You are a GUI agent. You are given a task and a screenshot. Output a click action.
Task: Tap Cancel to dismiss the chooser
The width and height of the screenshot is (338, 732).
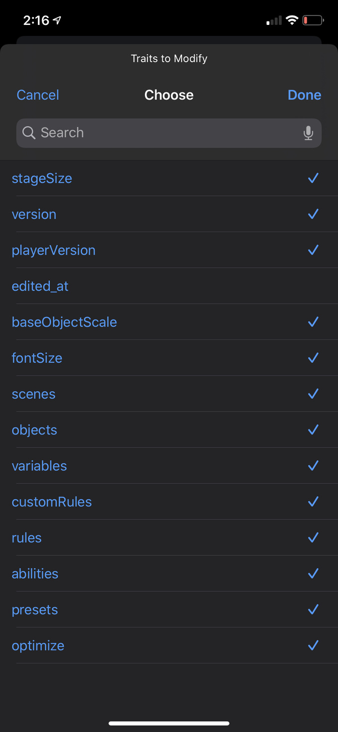click(x=38, y=95)
